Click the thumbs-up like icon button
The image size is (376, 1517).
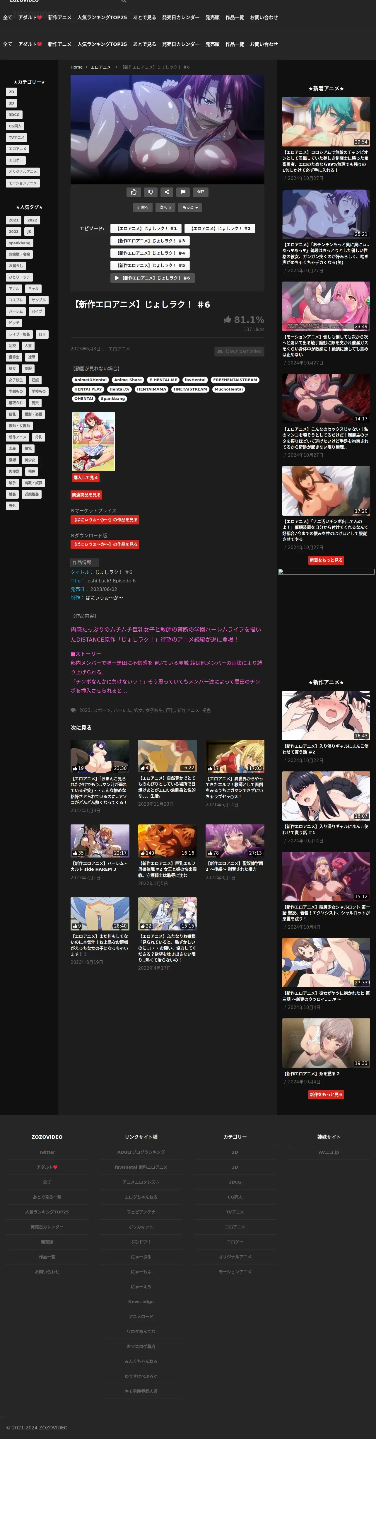(134, 191)
